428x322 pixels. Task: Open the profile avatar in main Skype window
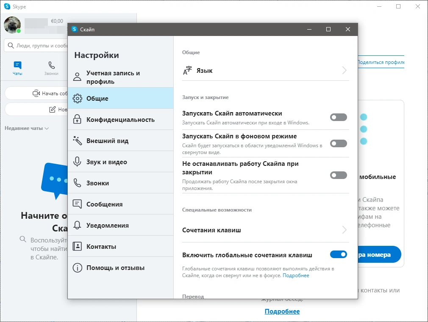pos(12,25)
